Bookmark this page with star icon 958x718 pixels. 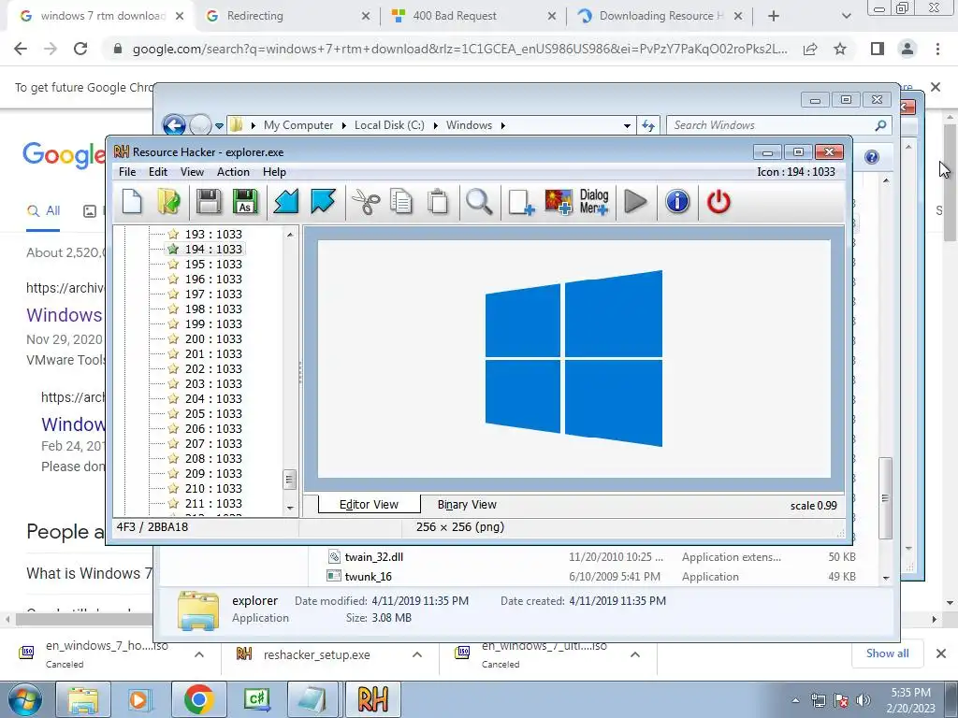(x=840, y=49)
